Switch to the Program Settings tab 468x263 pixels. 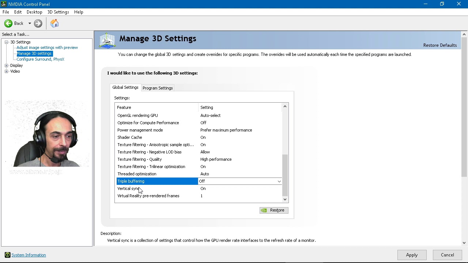(158, 88)
